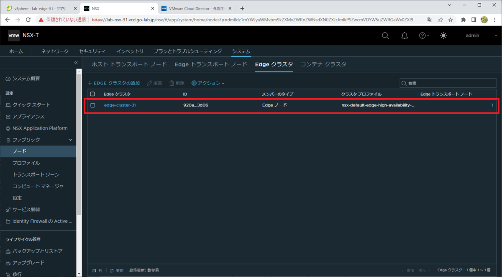The height and width of the screenshot is (277, 502).
Task: Open the edge-cluster-31 link
Action: point(120,105)
